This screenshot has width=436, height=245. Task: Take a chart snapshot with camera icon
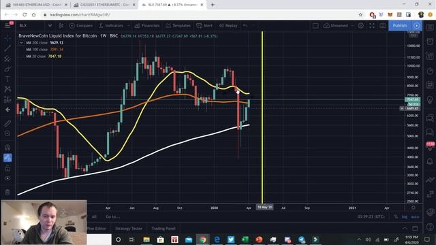point(383,26)
